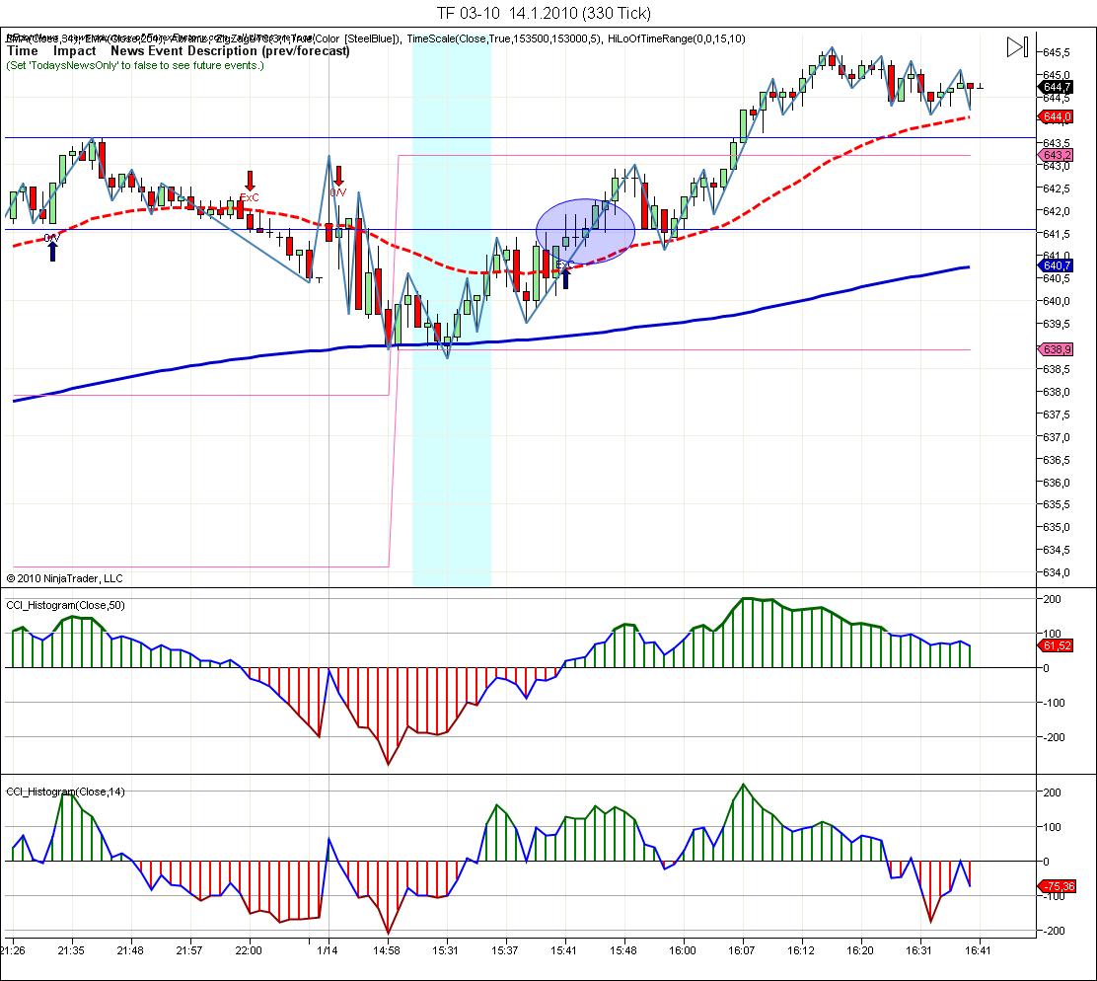
Task: Click the black 644,7 last price marker
Action: click(x=1056, y=87)
